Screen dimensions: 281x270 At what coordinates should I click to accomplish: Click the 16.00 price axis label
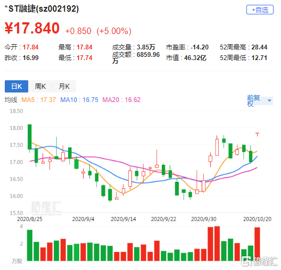coord(16,196)
